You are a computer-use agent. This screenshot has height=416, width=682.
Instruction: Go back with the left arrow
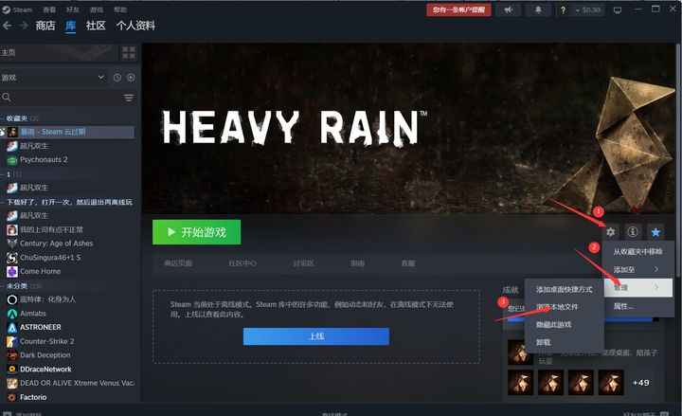7,26
